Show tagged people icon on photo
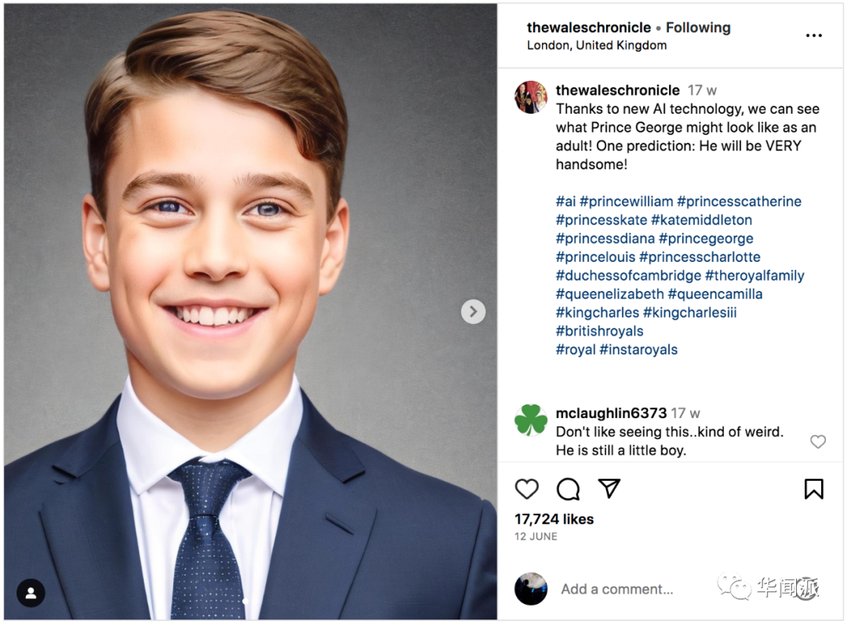The height and width of the screenshot is (625, 847). tap(31, 593)
